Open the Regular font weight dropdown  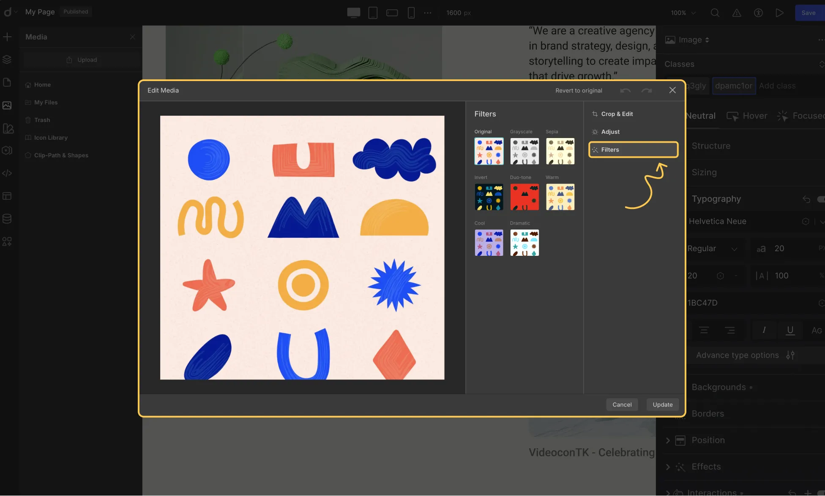713,249
